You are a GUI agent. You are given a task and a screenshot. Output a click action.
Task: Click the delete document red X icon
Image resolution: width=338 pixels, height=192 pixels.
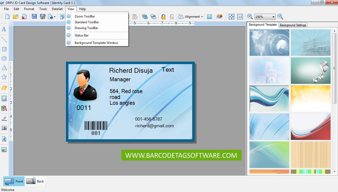pyautogui.click(x=24, y=17)
